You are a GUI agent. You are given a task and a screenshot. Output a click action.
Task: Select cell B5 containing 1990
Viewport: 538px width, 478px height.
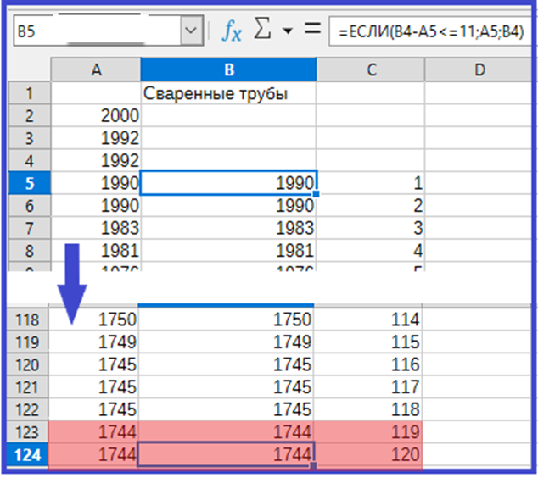(227, 183)
